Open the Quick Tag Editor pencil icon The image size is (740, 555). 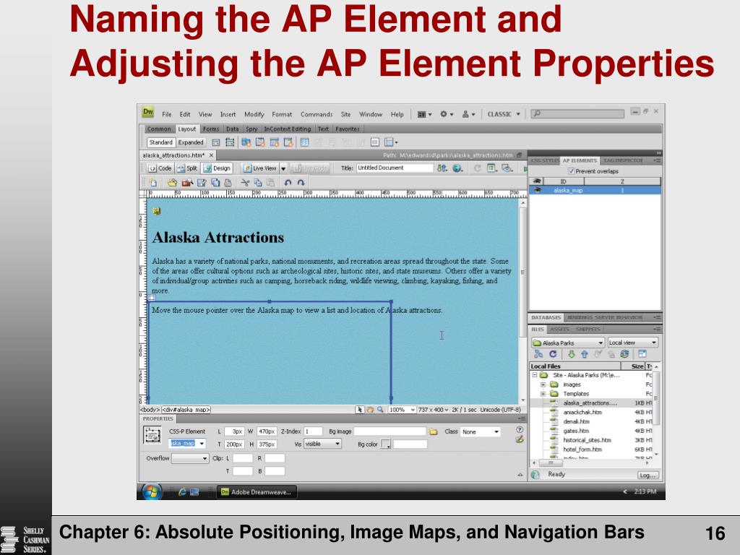(x=520, y=439)
